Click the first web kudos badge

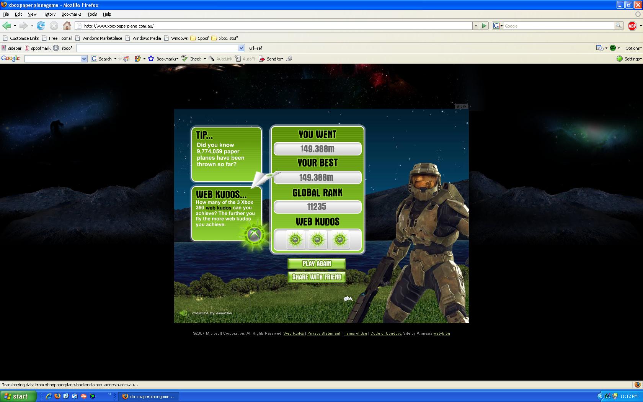(x=295, y=240)
